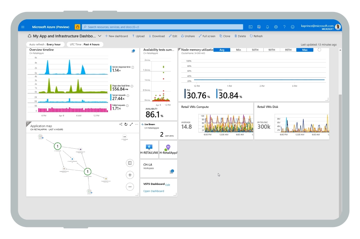Click the Avg 30.76% memory value

click(198, 95)
